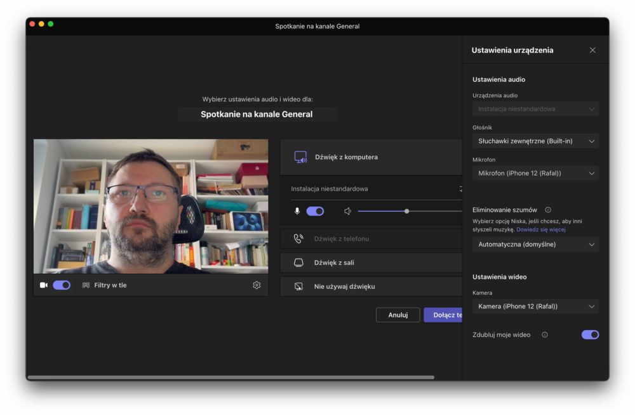The image size is (635, 415).
Task: Open device settings gear icon
Action: (257, 285)
